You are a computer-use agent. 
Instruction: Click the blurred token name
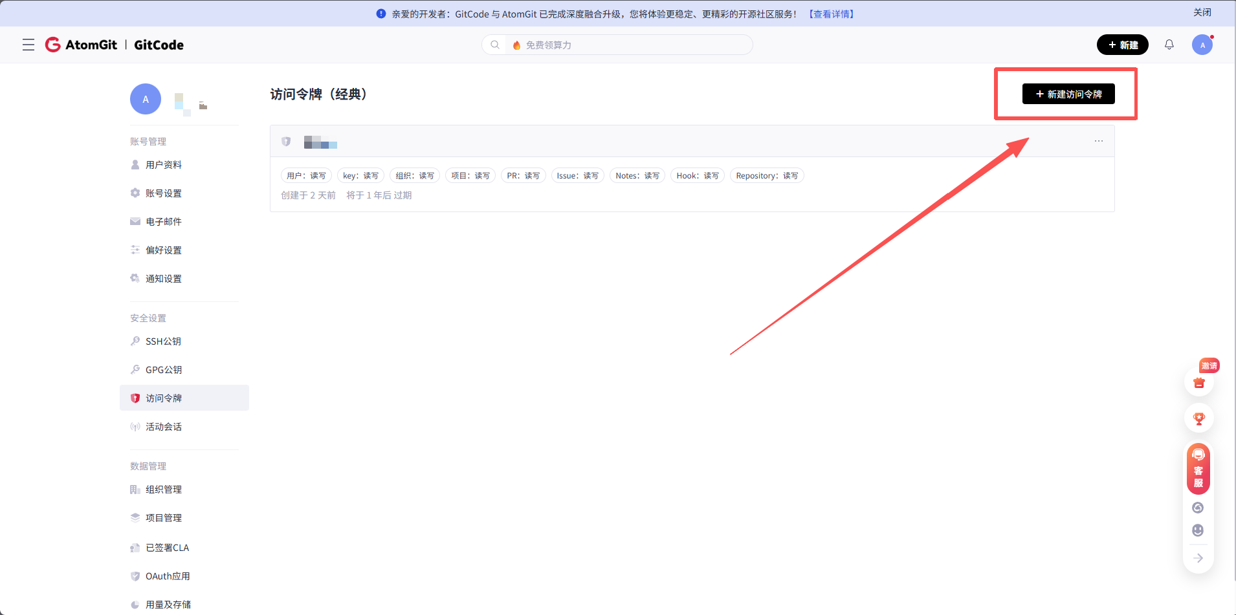pos(320,142)
